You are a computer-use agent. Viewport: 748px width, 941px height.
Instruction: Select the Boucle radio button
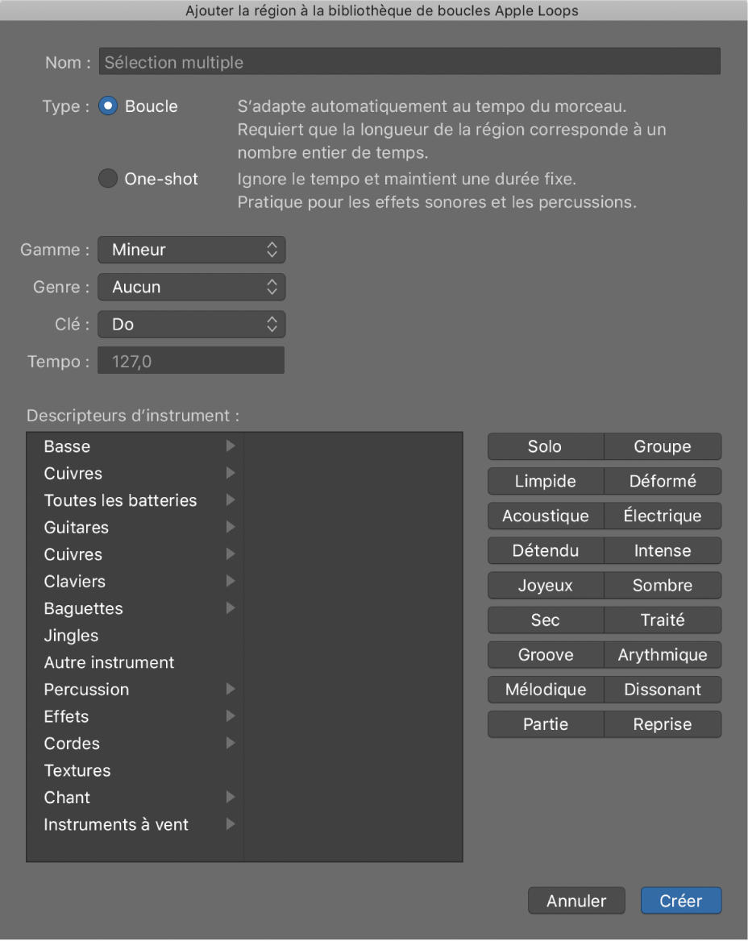pos(108,106)
